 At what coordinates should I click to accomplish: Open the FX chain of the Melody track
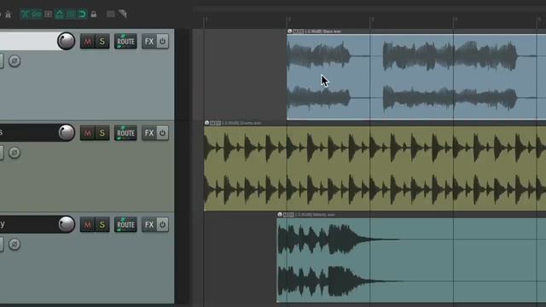click(x=149, y=224)
